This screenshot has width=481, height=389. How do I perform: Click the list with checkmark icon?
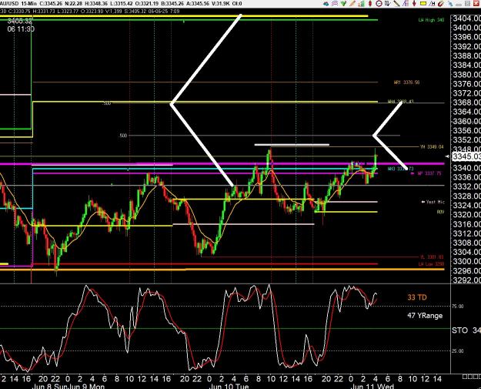388,4
